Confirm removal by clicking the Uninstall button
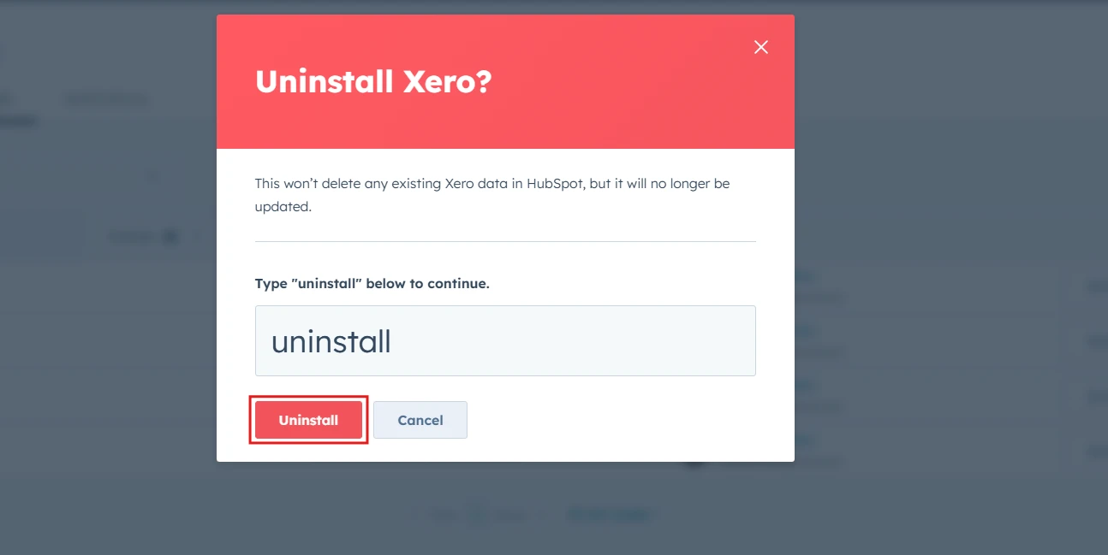Viewport: 1108px width, 555px height. (x=308, y=420)
